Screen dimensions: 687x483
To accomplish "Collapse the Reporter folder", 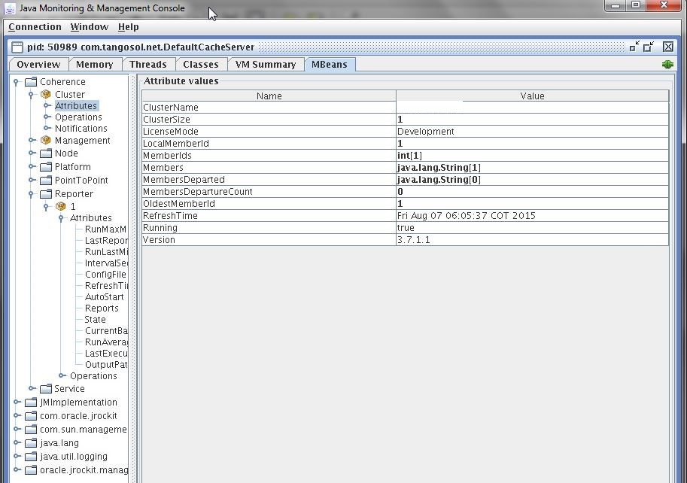I will coord(31,194).
